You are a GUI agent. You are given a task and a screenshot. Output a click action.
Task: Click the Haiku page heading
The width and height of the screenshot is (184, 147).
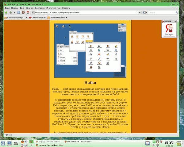tap(90, 83)
